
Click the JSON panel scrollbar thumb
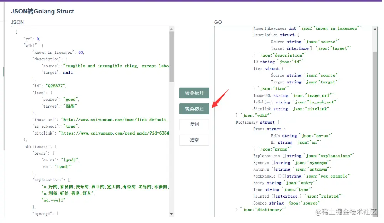(x=172, y=56)
